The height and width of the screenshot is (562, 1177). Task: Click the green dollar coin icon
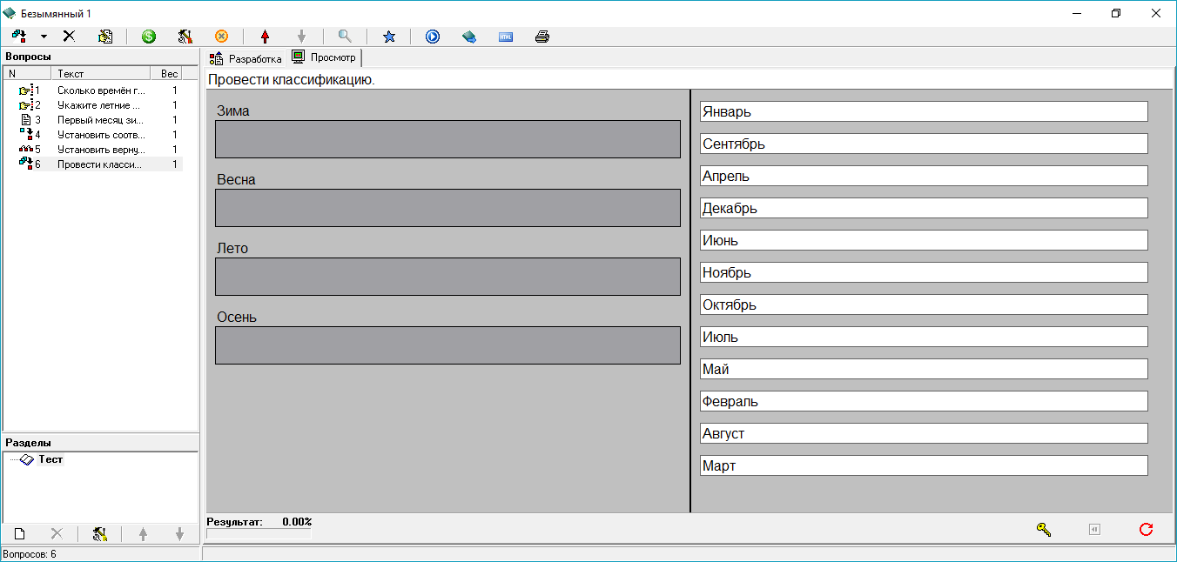click(149, 37)
